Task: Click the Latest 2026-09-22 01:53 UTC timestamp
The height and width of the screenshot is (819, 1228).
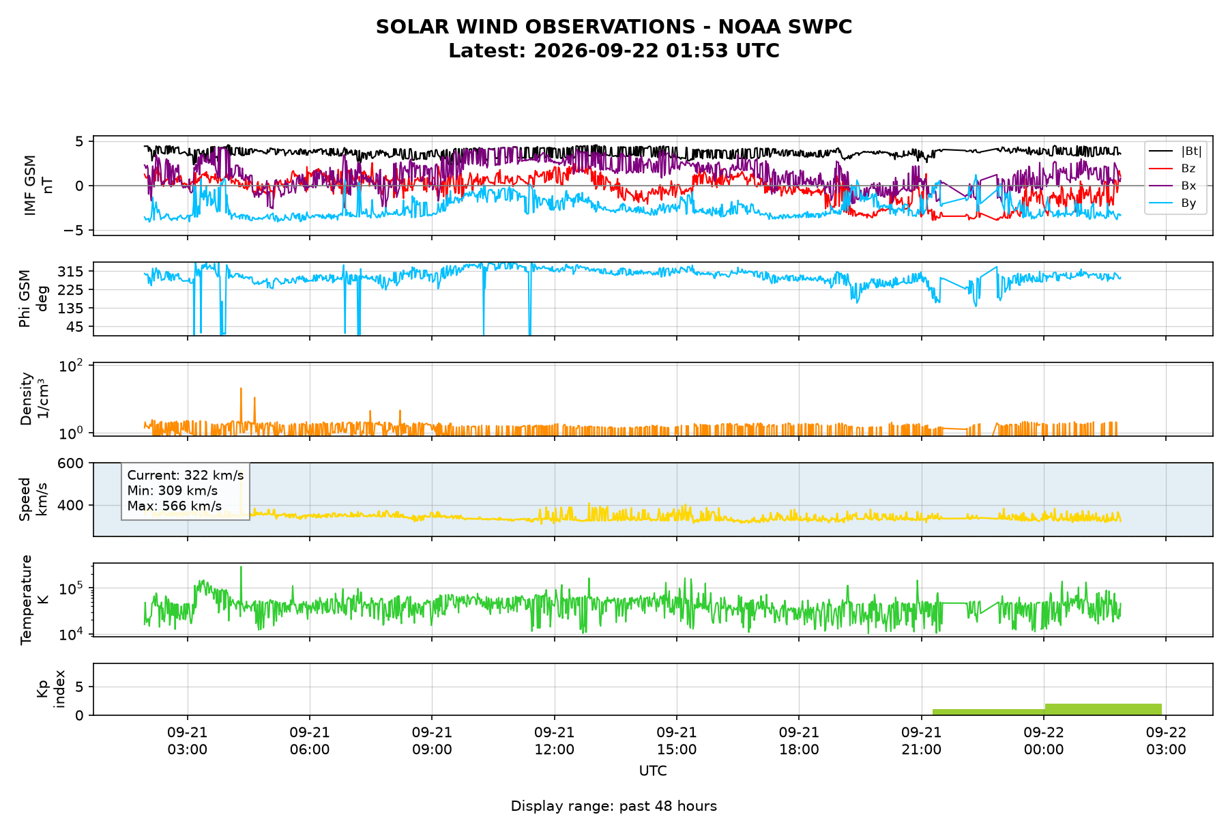Action: click(x=614, y=51)
